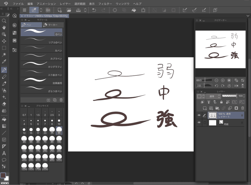Viewport: 251px width, 185px height.
Task: Click the New document icon
Action: (x=59, y=10)
